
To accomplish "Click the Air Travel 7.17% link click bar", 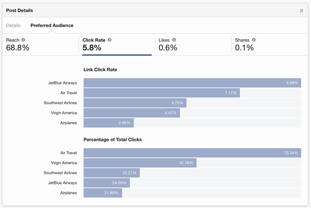I will tap(162, 93).
